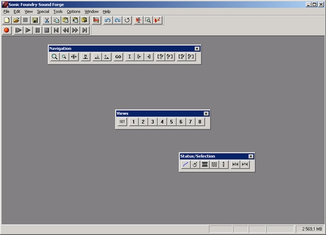
Task: Click the Save disk icon
Action: (35, 20)
